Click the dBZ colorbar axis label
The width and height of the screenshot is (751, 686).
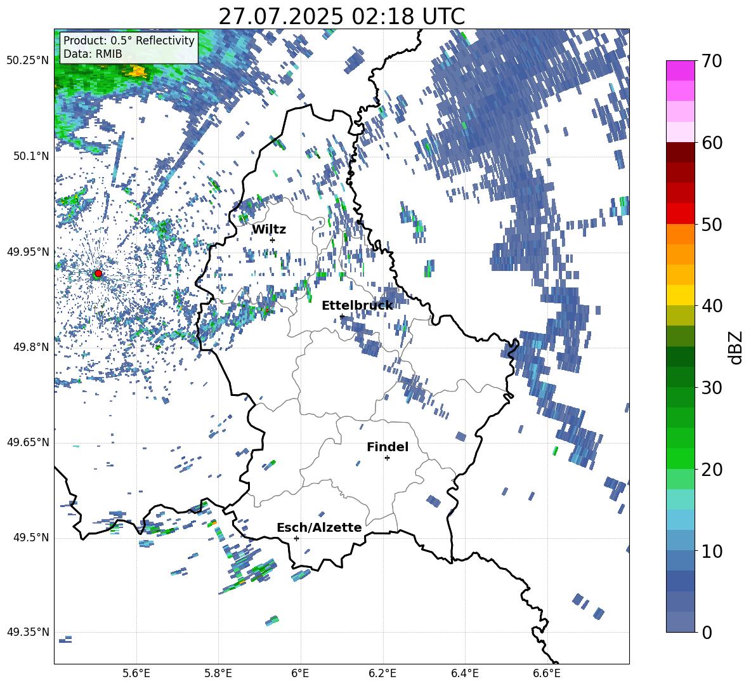[x=736, y=347]
